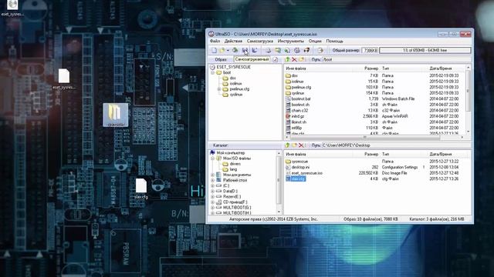This screenshot has width=494, height=277.
Task: Select syslinux folder in the image tree
Action: pyautogui.click(x=236, y=95)
